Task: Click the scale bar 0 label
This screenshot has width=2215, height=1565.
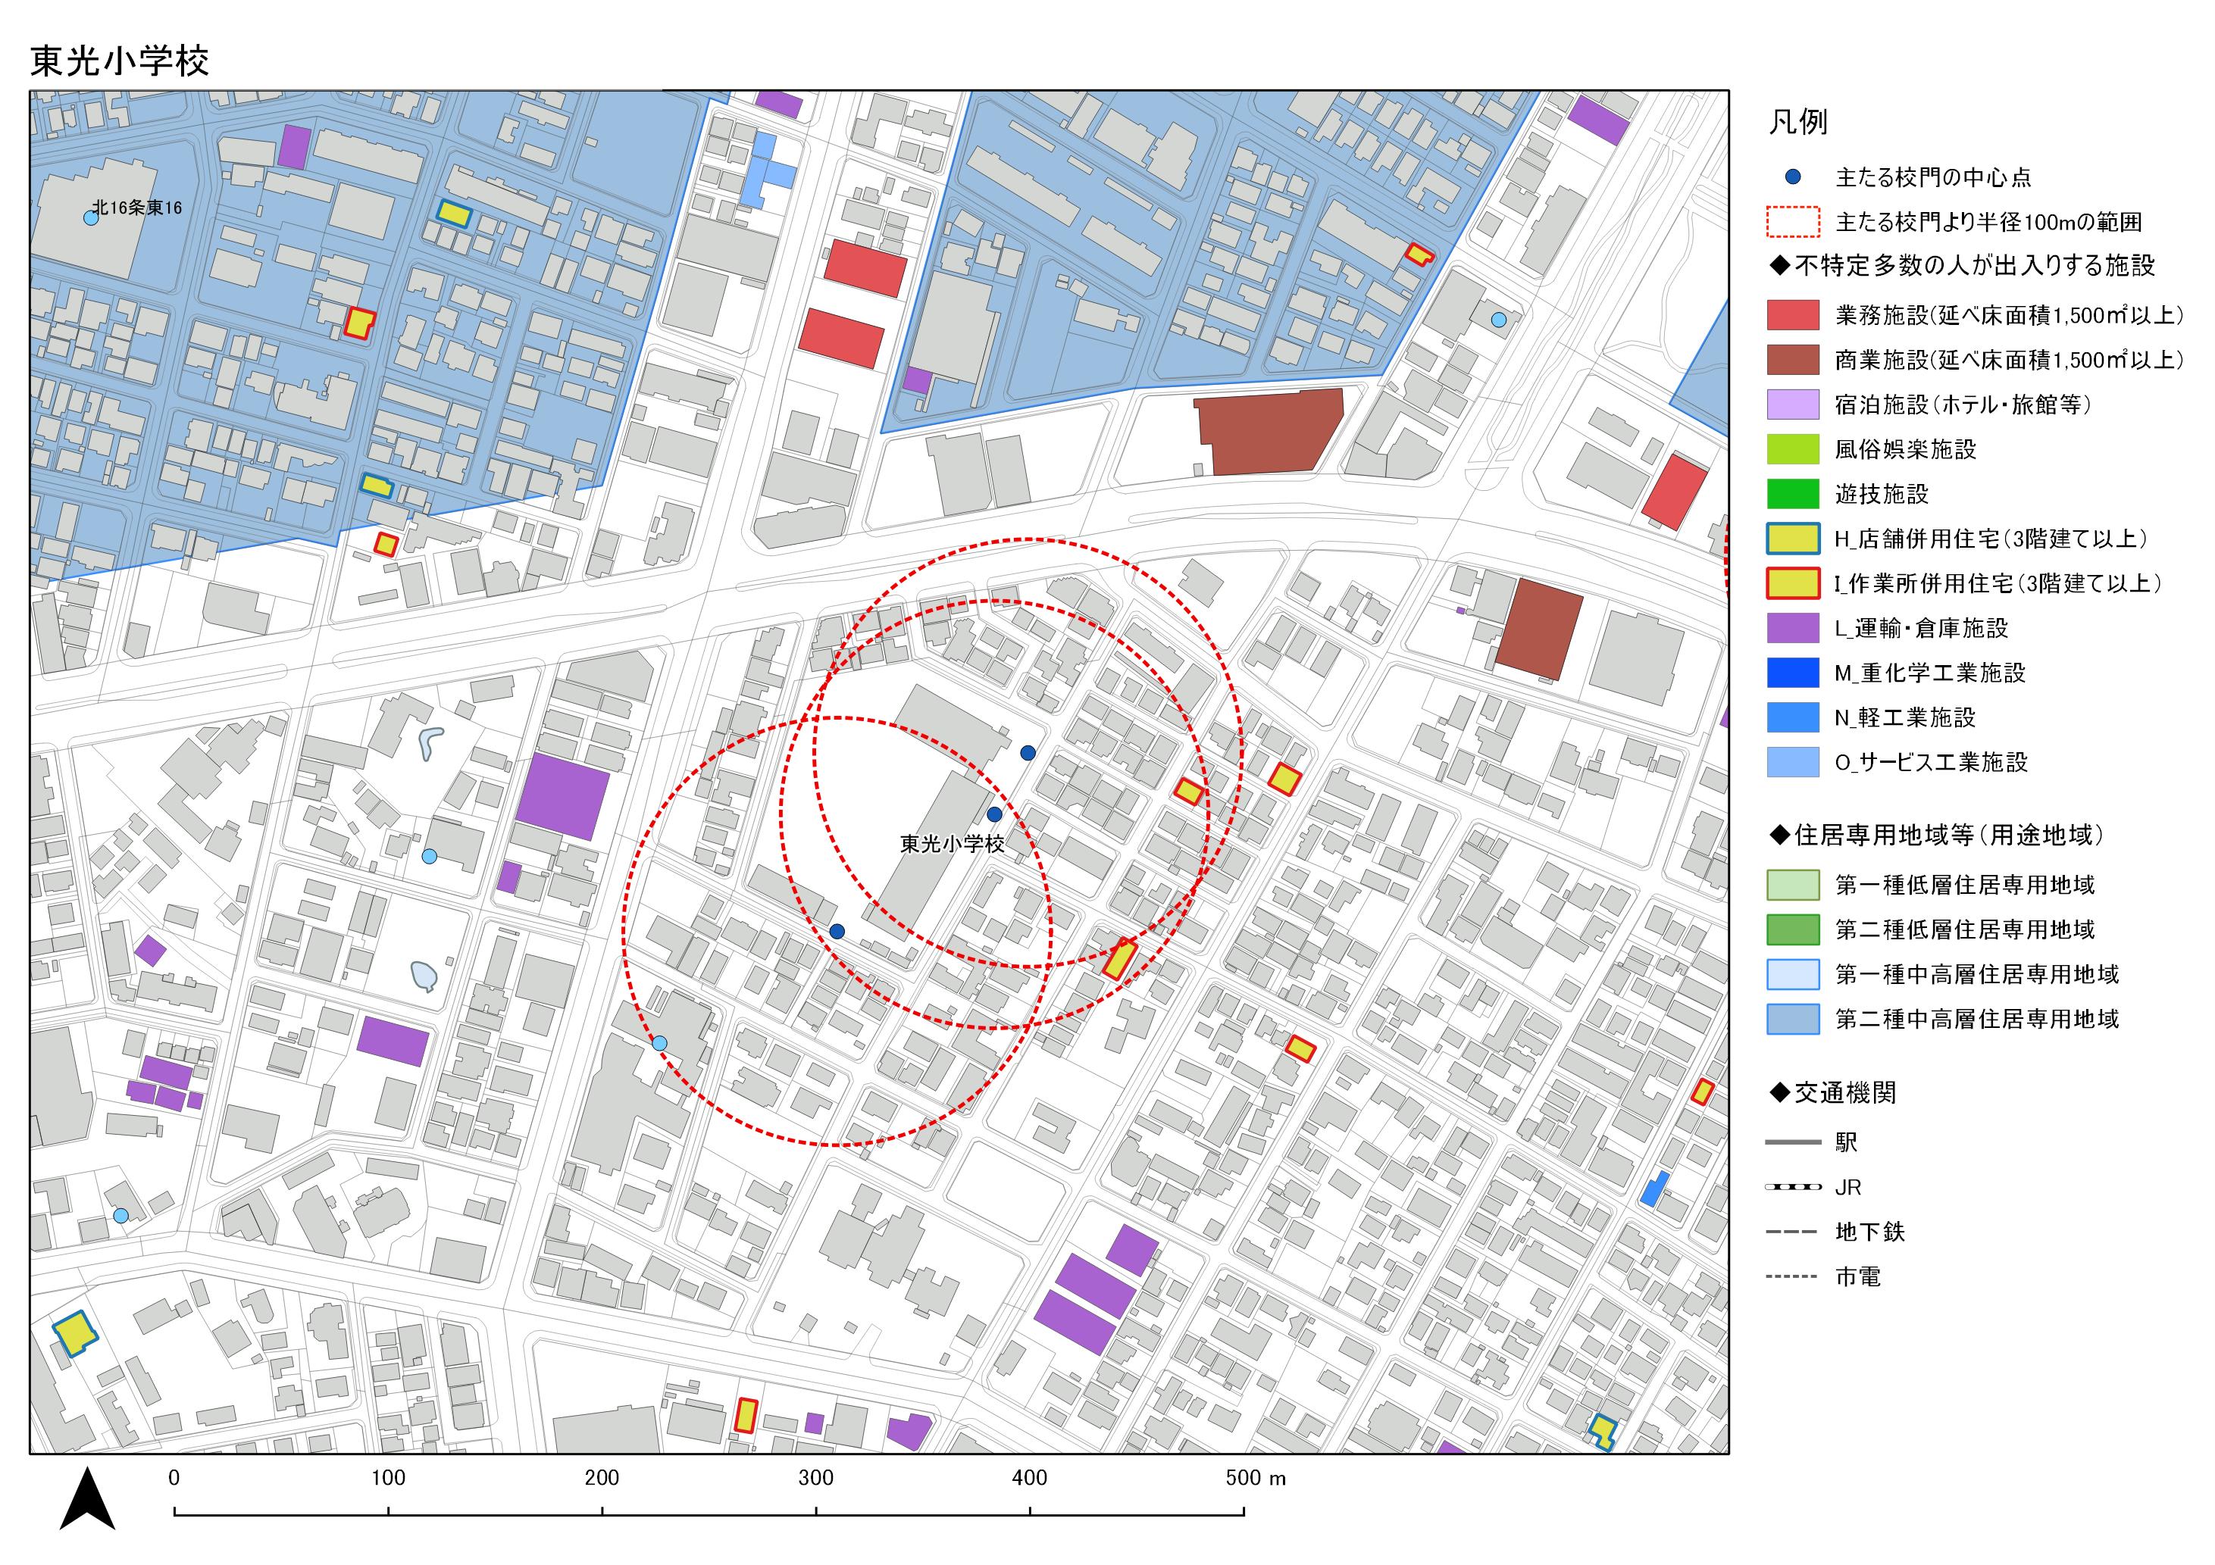Action: click(174, 1478)
